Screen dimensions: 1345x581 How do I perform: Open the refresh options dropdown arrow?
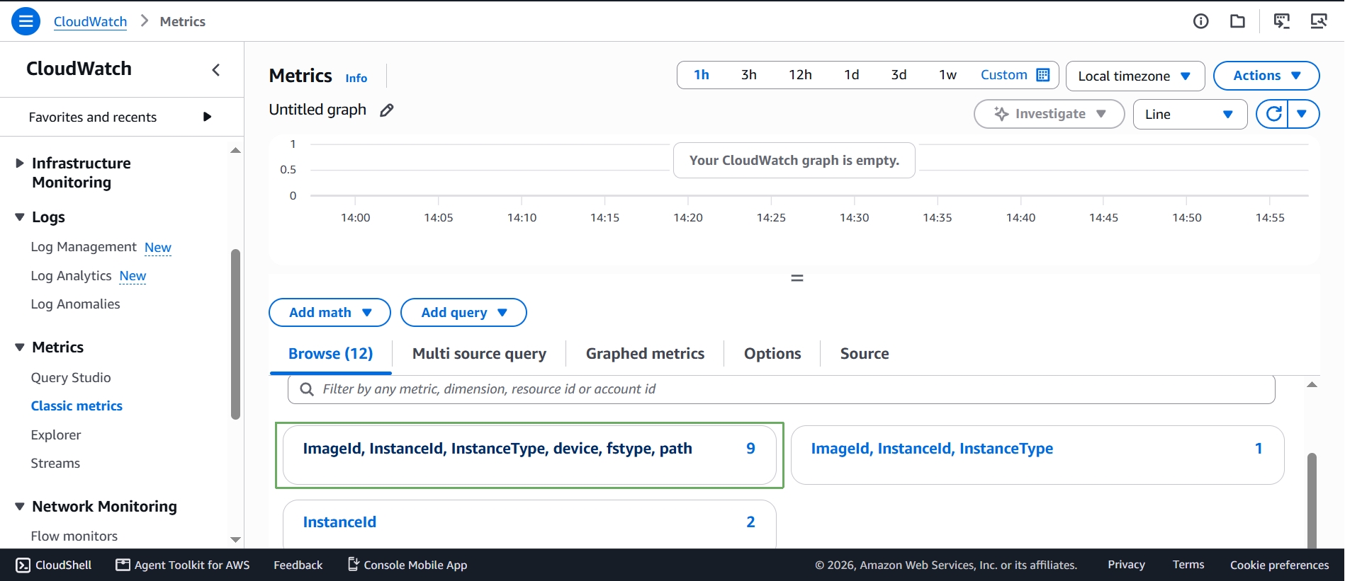(1303, 114)
